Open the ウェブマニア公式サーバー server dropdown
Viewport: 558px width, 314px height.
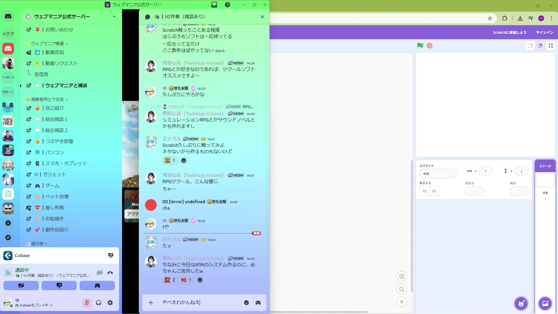tap(114, 17)
